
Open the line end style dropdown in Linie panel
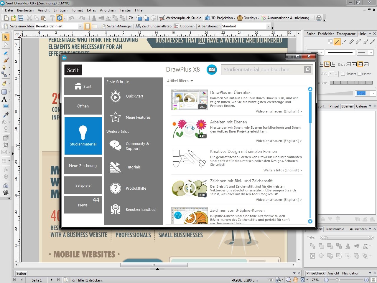(x=371, y=53)
